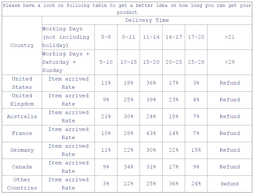Click the Working Days (not including holiday) cell

(68, 37)
